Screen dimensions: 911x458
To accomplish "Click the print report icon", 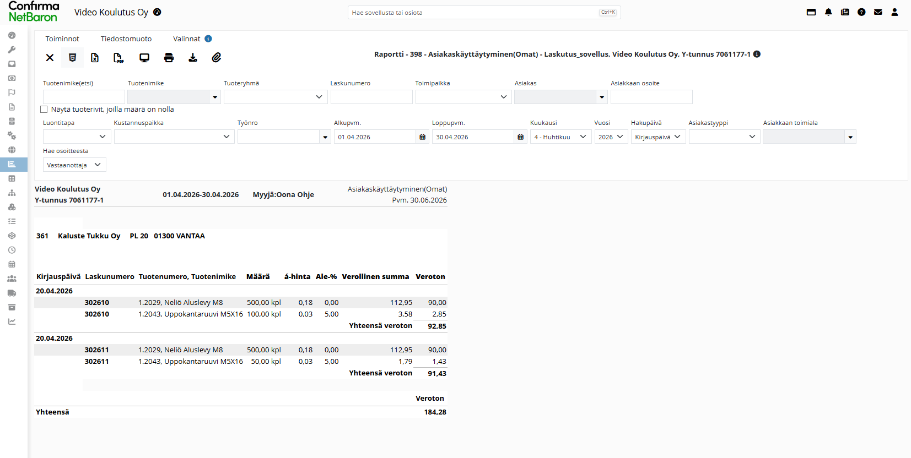I will [169, 57].
